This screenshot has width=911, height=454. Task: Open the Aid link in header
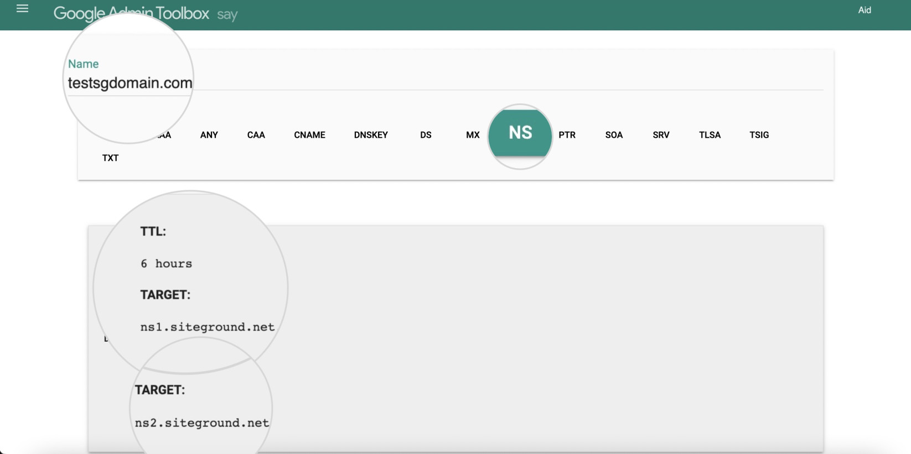pos(865,10)
